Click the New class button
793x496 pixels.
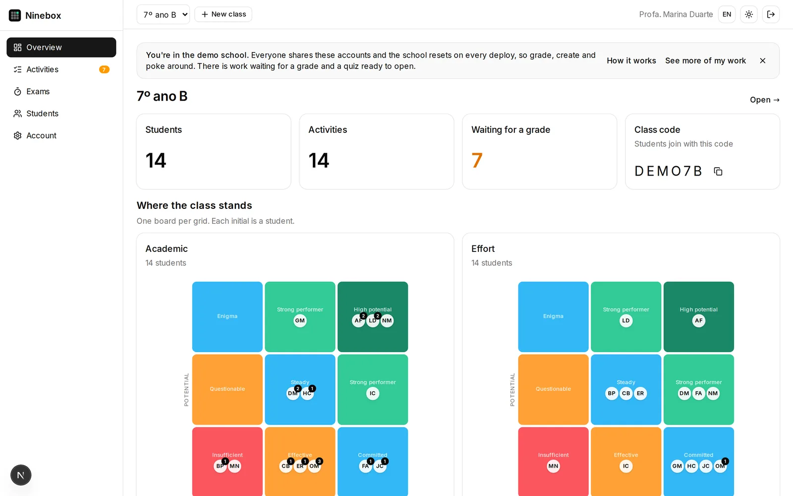(223, 14)
